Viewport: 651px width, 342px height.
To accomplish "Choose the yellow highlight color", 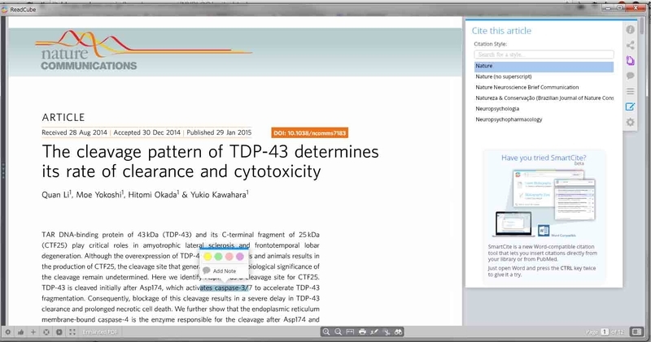I will pyautogui.click(x=208, y=257).
